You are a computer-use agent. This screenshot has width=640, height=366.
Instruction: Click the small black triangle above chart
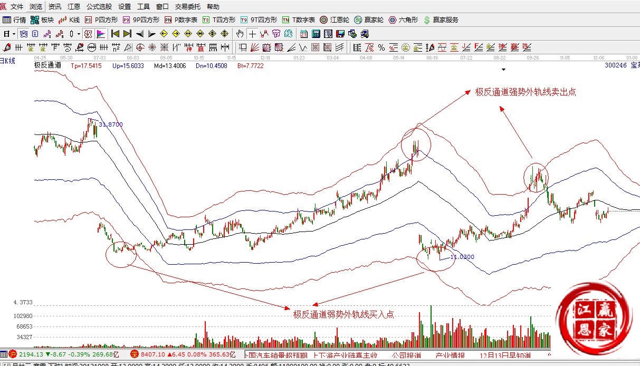504,69
